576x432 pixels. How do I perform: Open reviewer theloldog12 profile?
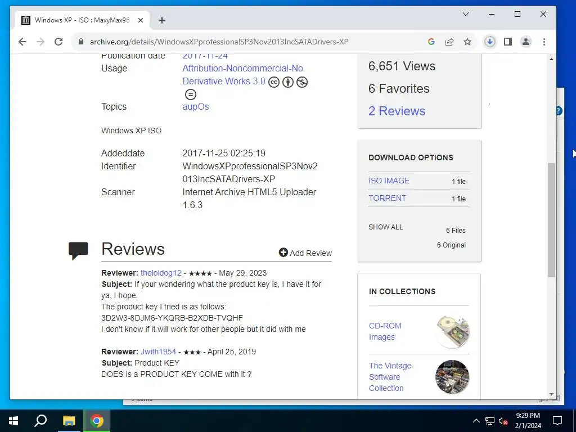(161, 273)
